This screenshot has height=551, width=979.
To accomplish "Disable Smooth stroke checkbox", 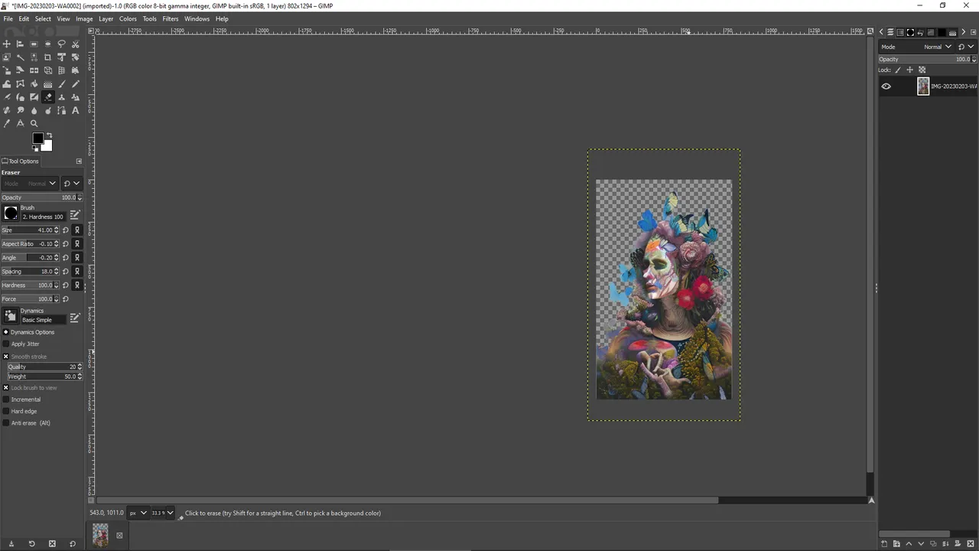I will pyautogui.click(x=6, y=357).
